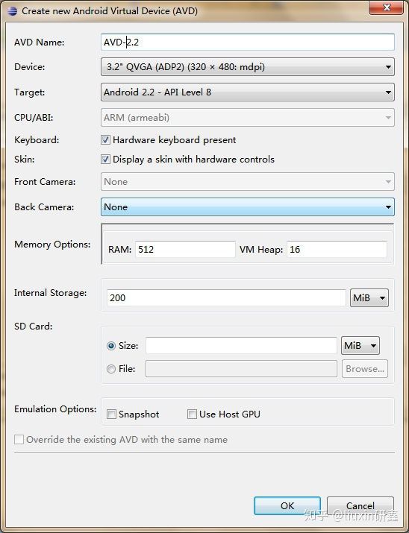Click the Internal Storage size field
The height and width of the screenshot is (533, 409).
coord(226,297)
